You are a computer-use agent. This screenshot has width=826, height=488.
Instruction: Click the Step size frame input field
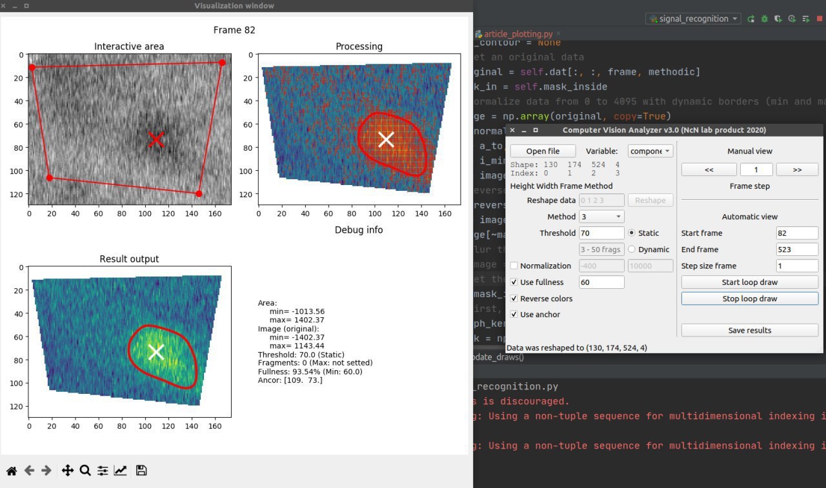(797, 266)
